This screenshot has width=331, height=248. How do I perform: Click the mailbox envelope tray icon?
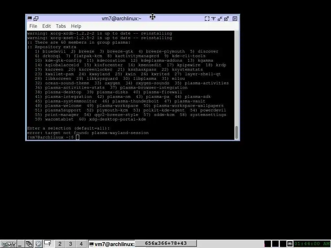290,244
